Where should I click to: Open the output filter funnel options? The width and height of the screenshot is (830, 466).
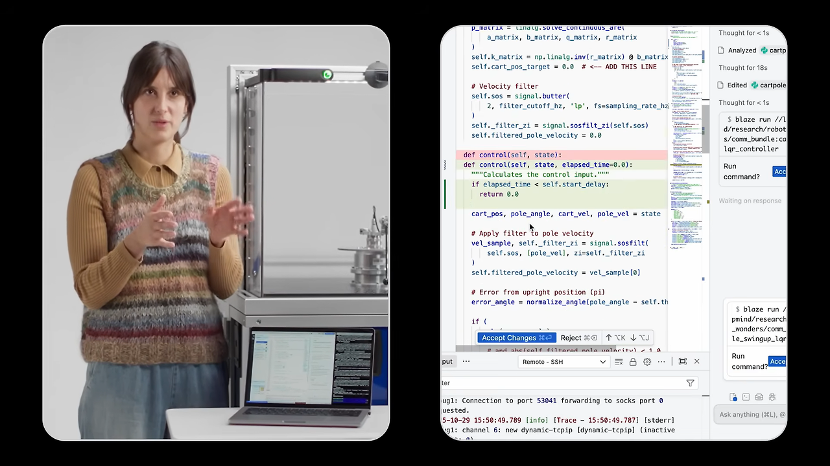[690, 383]
